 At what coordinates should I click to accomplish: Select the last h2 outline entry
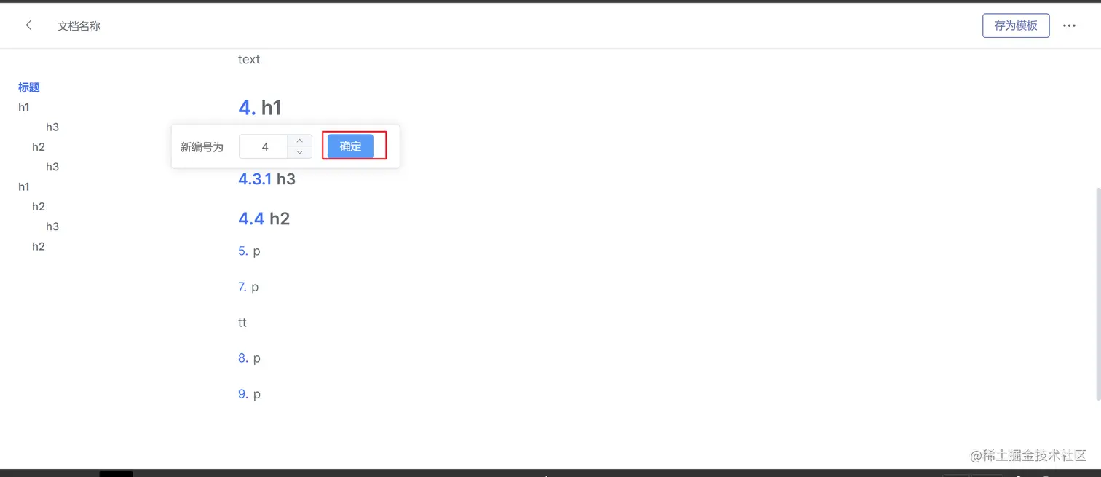[39, 246]
